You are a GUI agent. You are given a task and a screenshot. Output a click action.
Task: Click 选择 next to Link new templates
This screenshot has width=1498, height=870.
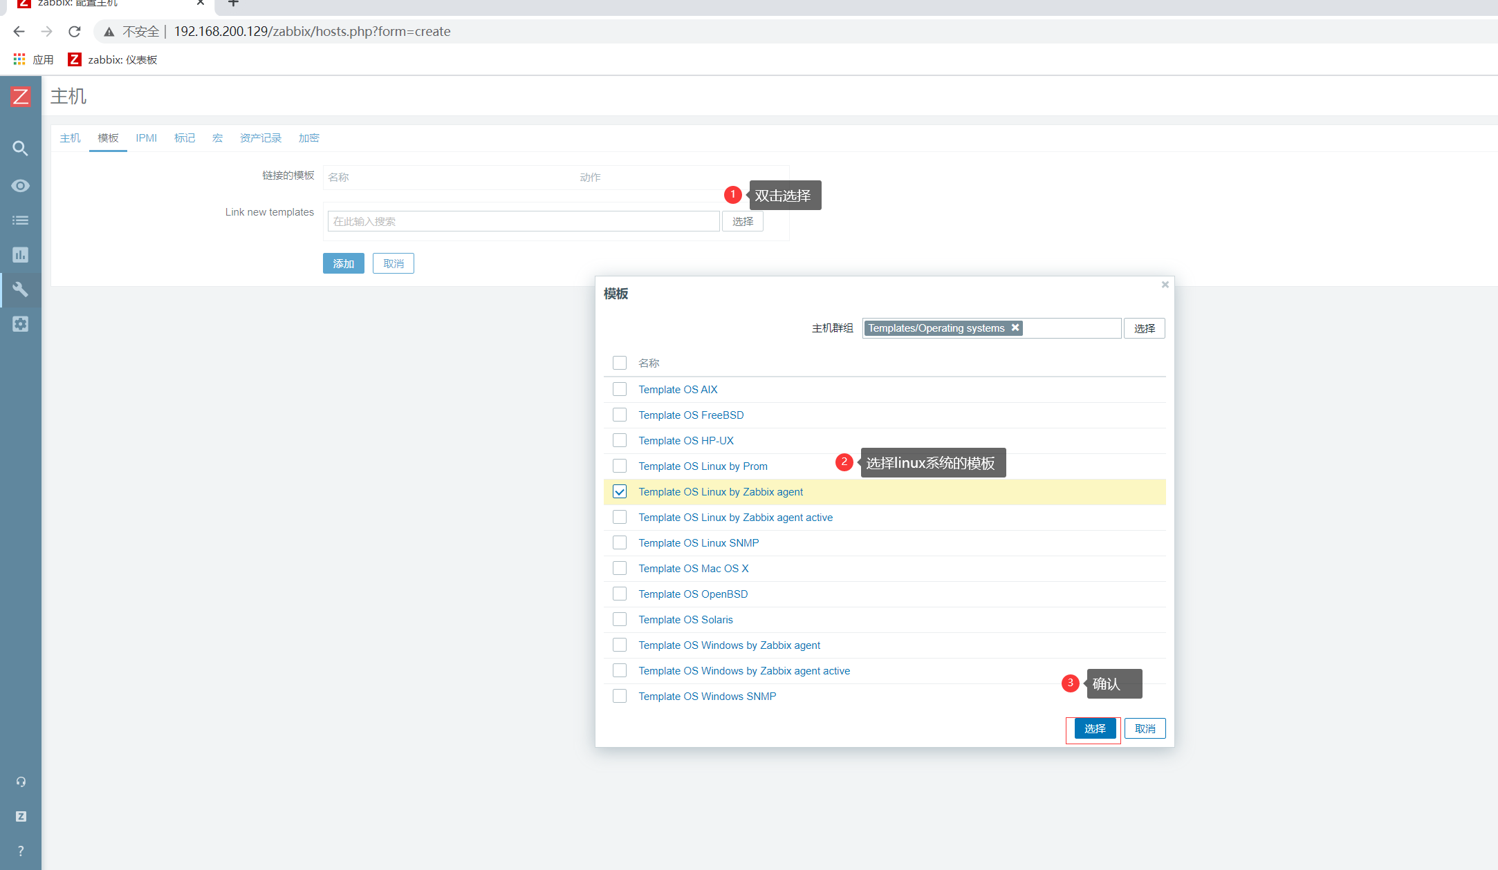[742, 221]
